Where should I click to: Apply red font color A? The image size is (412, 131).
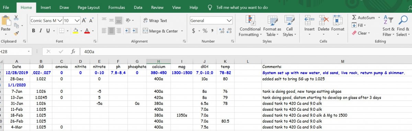click(87, 31)
